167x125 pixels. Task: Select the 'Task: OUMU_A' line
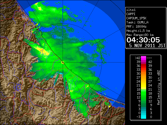(137, 22)
